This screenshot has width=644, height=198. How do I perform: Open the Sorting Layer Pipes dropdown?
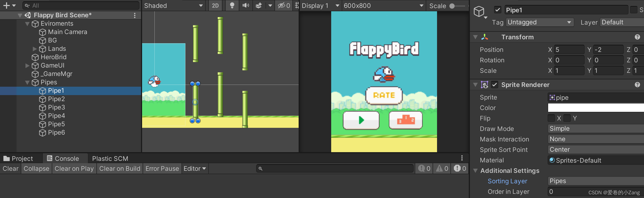[596, 181]
